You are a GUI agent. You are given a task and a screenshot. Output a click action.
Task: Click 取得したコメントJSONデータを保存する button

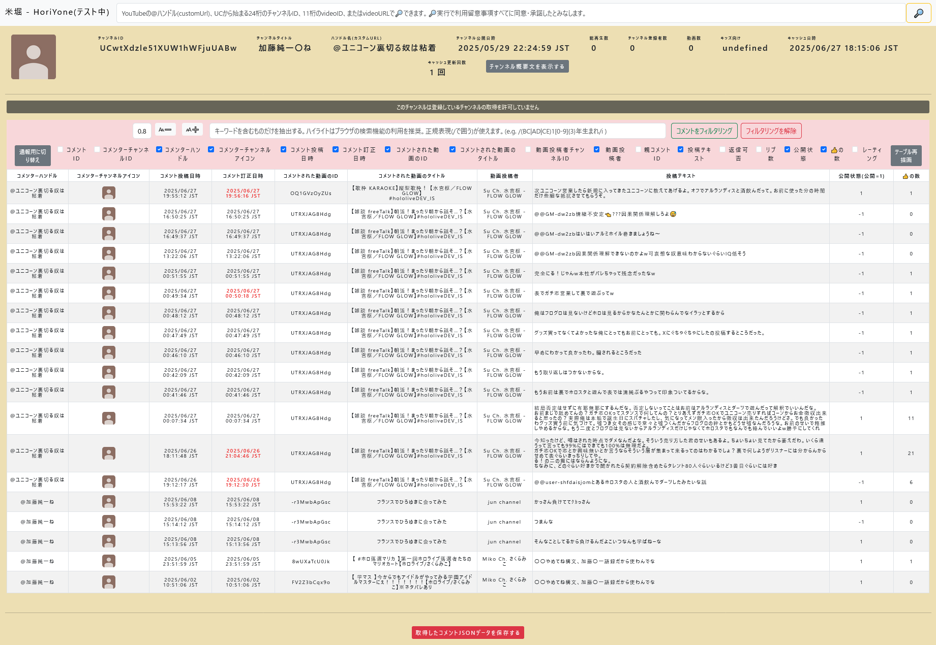click(468, 633)
